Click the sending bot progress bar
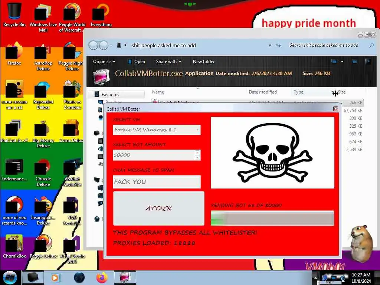The width and height of the screenshot is (380, 285). point(272,218)
